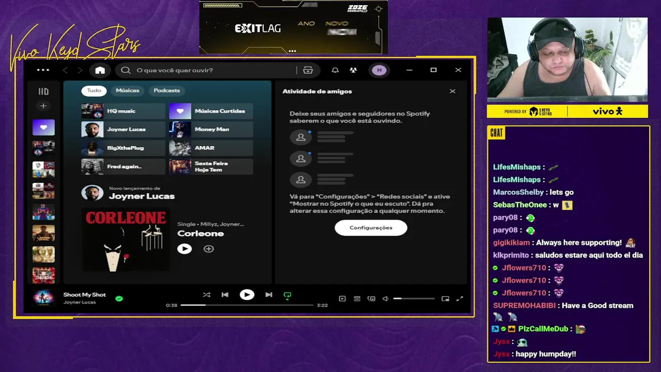Open the AMAR tile

211,148
